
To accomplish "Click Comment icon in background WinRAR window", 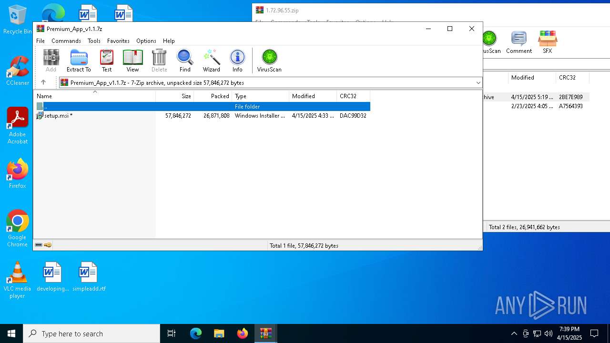I will click(x=519, y=42).
